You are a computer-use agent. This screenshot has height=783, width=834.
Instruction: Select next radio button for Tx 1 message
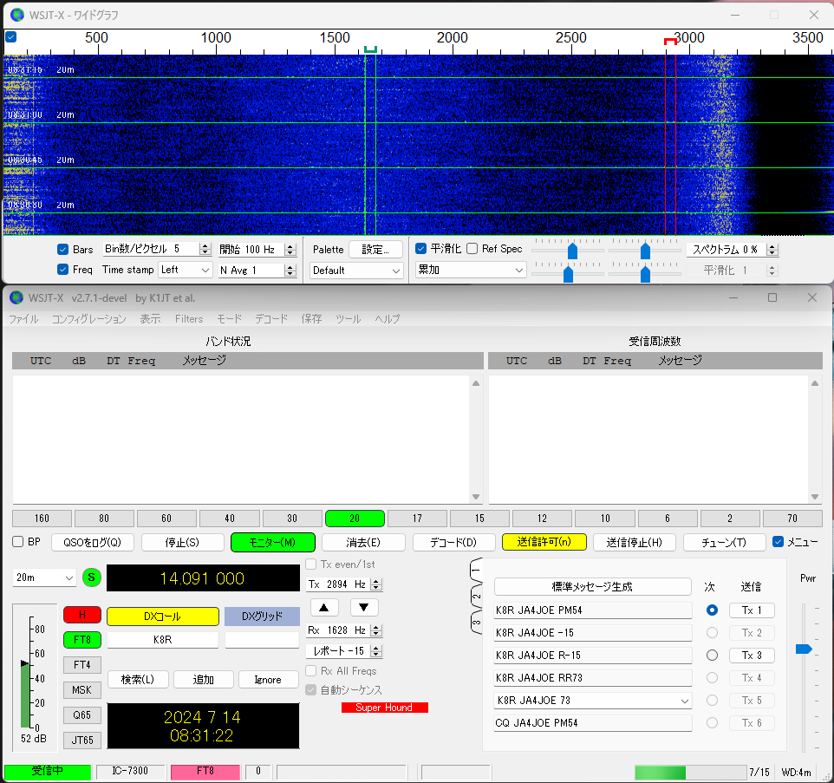point(712,610)
